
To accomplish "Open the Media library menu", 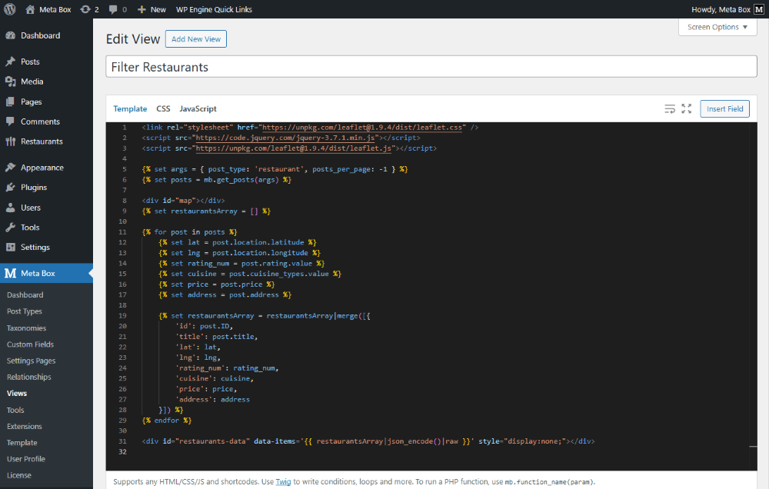I will (32, 81).
